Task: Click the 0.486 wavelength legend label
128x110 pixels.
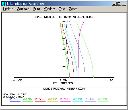Action: coord(15,99)
